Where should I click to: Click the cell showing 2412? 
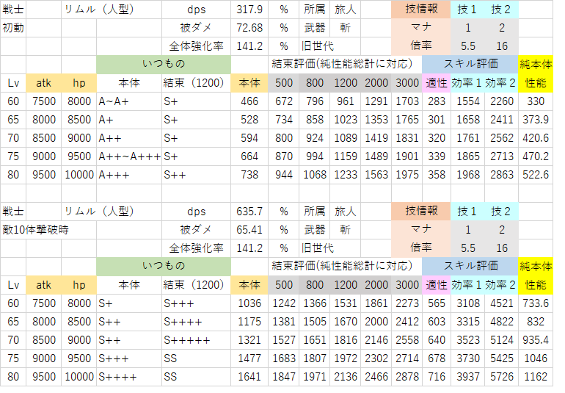pyautogui.click(x=407, y=322)
